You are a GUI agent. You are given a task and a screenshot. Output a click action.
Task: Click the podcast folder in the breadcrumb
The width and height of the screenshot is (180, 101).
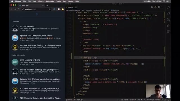(97, 10)
